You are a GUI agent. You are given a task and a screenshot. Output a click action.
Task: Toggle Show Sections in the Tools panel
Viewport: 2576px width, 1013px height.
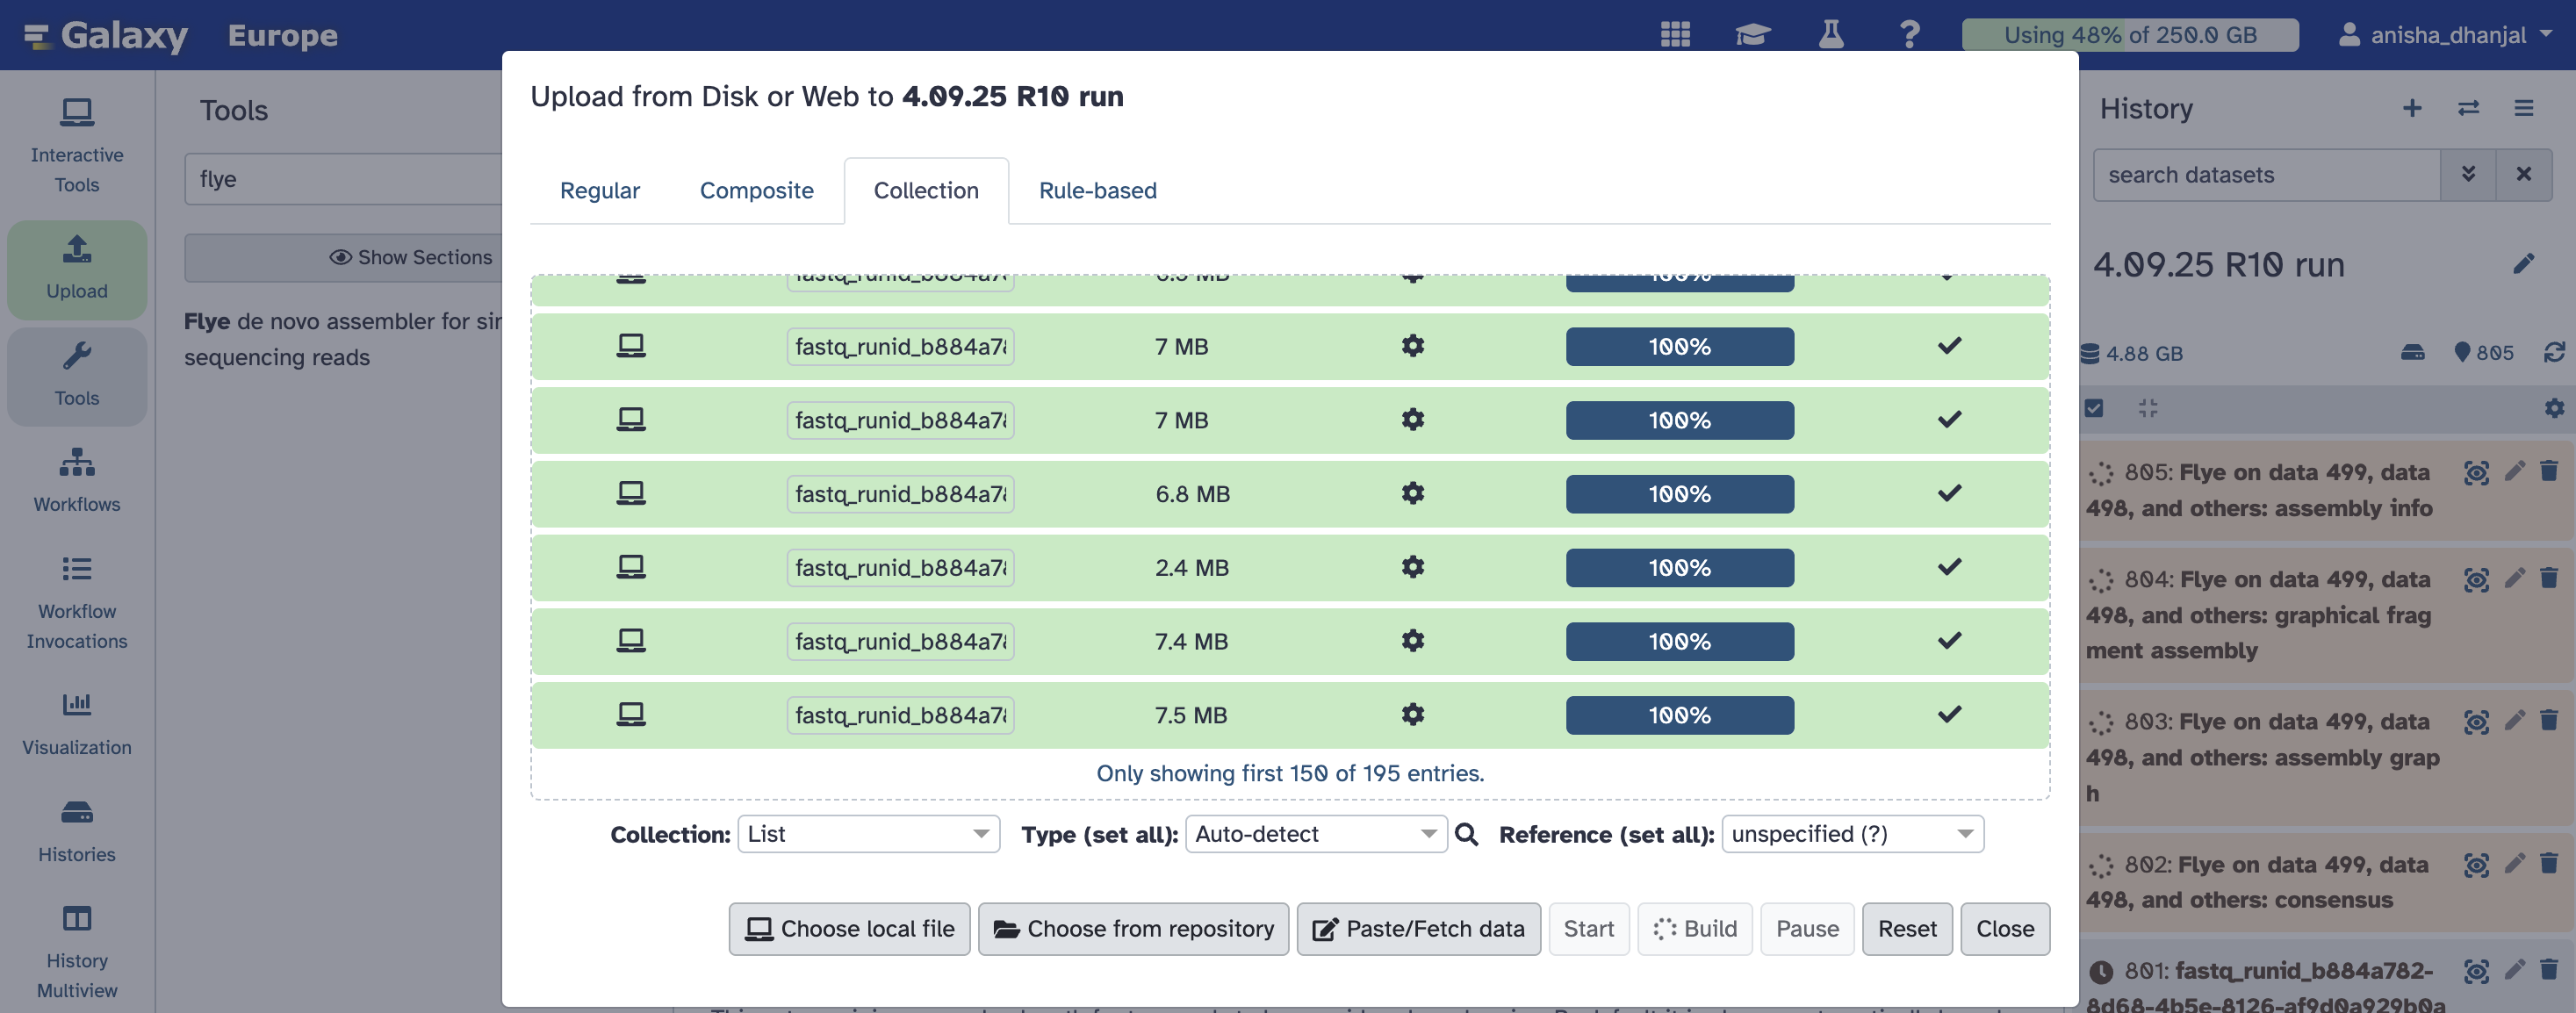click(411, 257)
